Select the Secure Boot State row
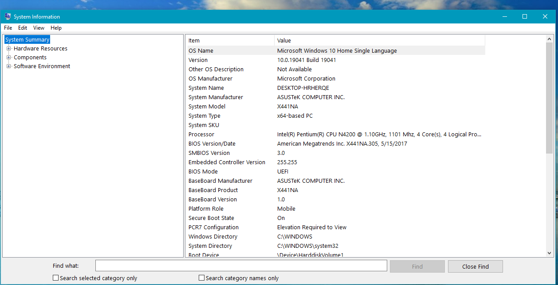Viewport: 558px width, 285px height. pos(336,218)
